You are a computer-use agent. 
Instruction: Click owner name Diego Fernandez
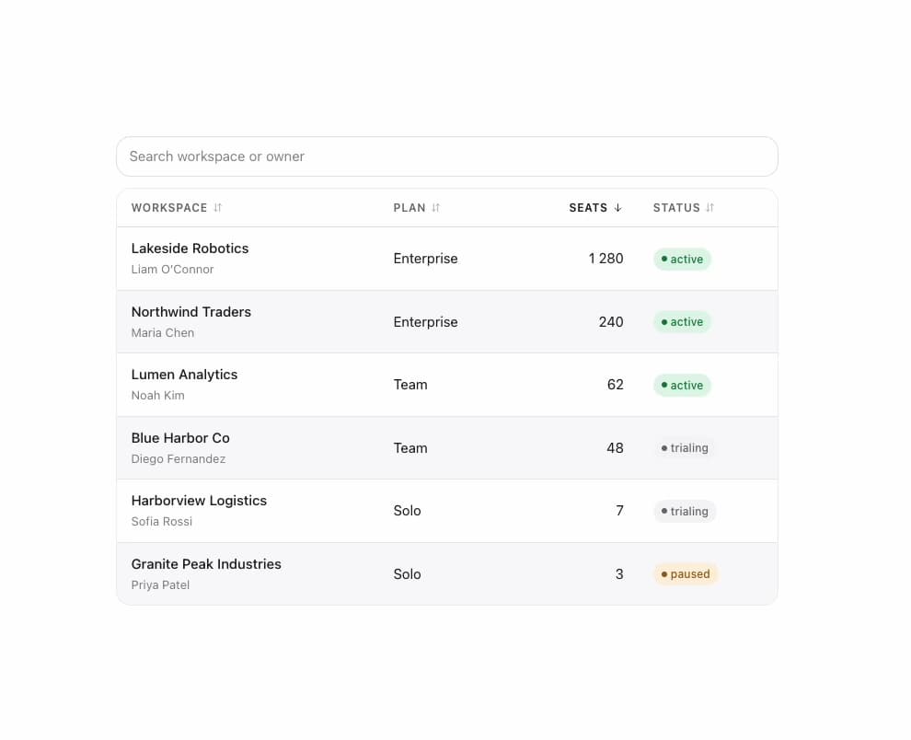pos(179,458)
